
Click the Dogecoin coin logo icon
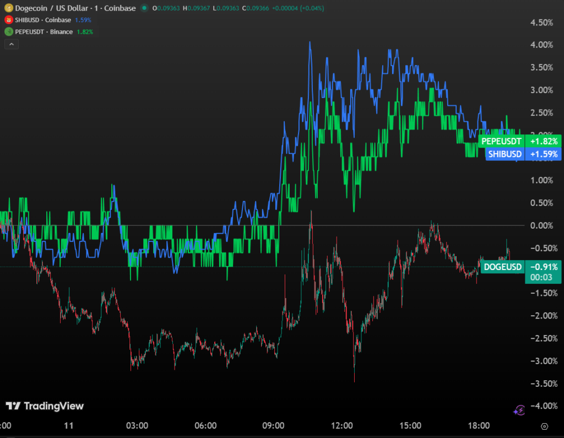click(x=9, y=8)
